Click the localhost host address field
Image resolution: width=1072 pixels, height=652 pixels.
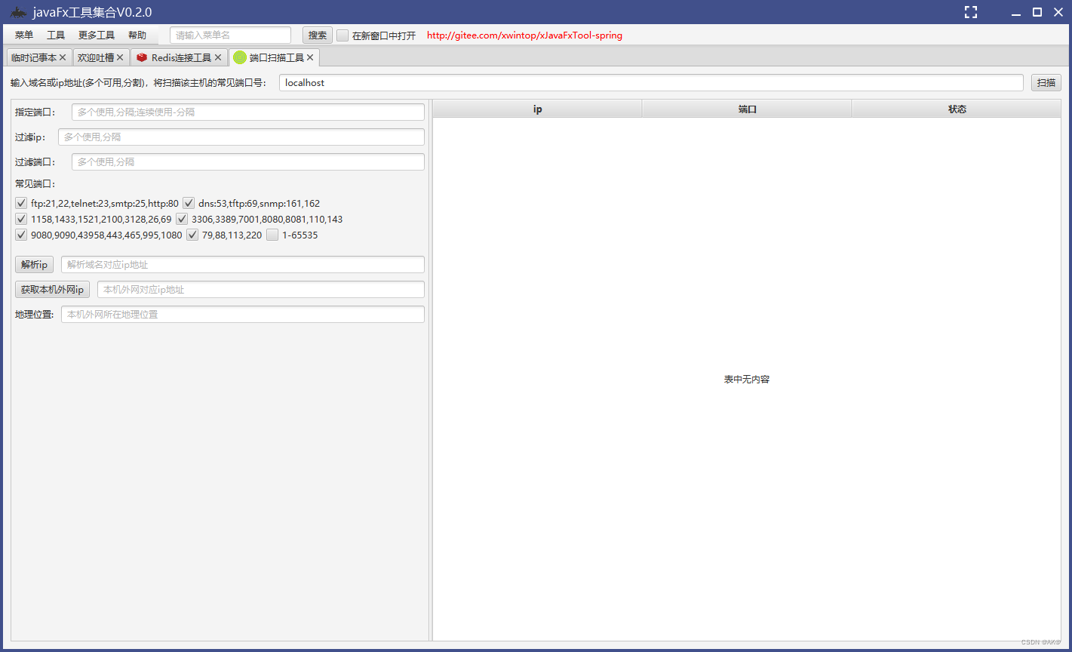(x=651, y=83)
